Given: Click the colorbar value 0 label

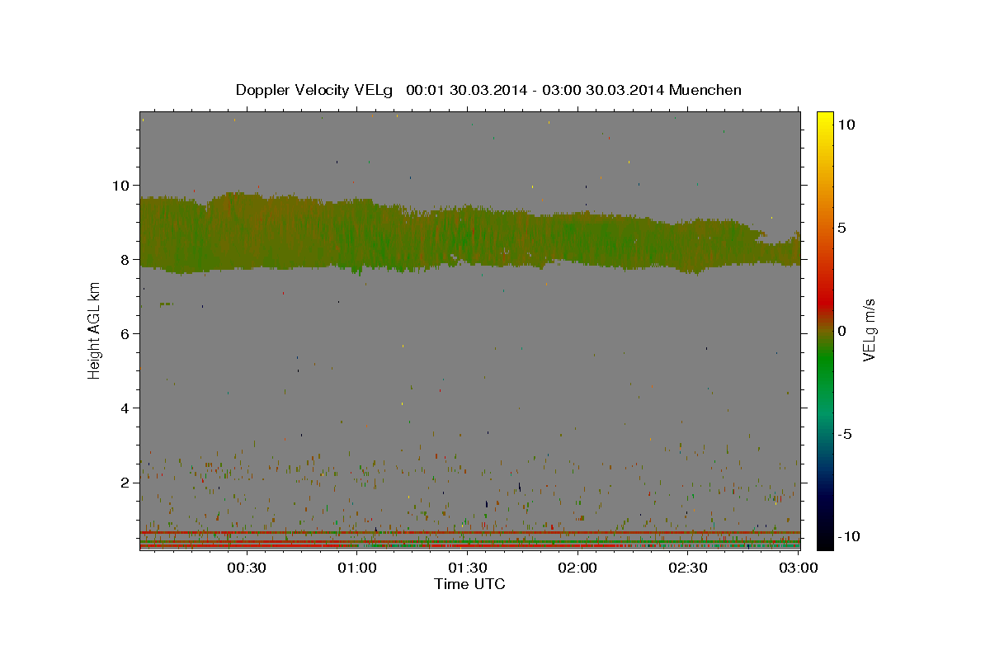Looking at the screenshot, I should coord(842,331).
